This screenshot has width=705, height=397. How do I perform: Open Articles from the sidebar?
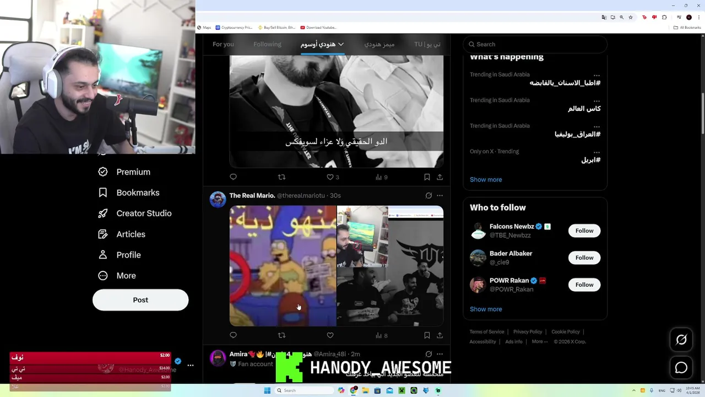coord(122,234)
